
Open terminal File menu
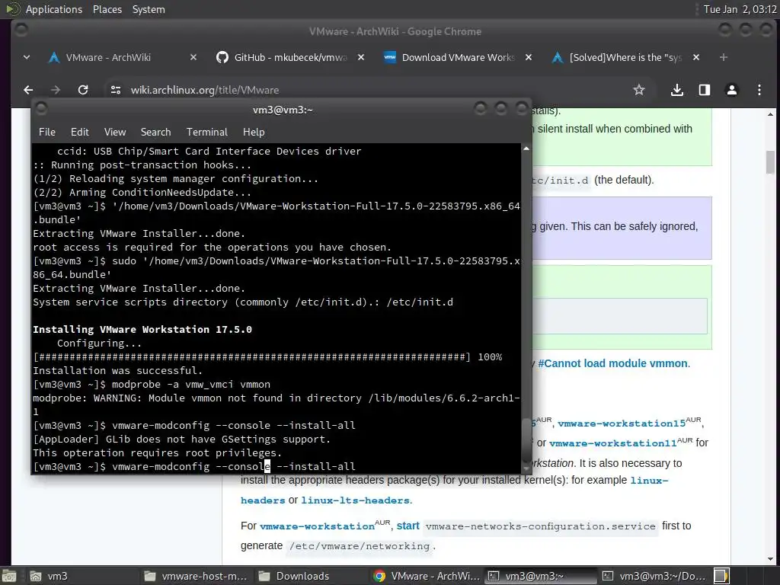tap(46, 132)
